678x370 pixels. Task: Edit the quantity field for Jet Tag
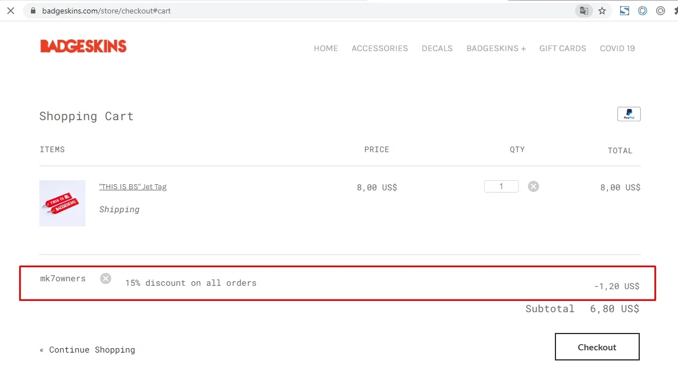click(x=501, y=186)
